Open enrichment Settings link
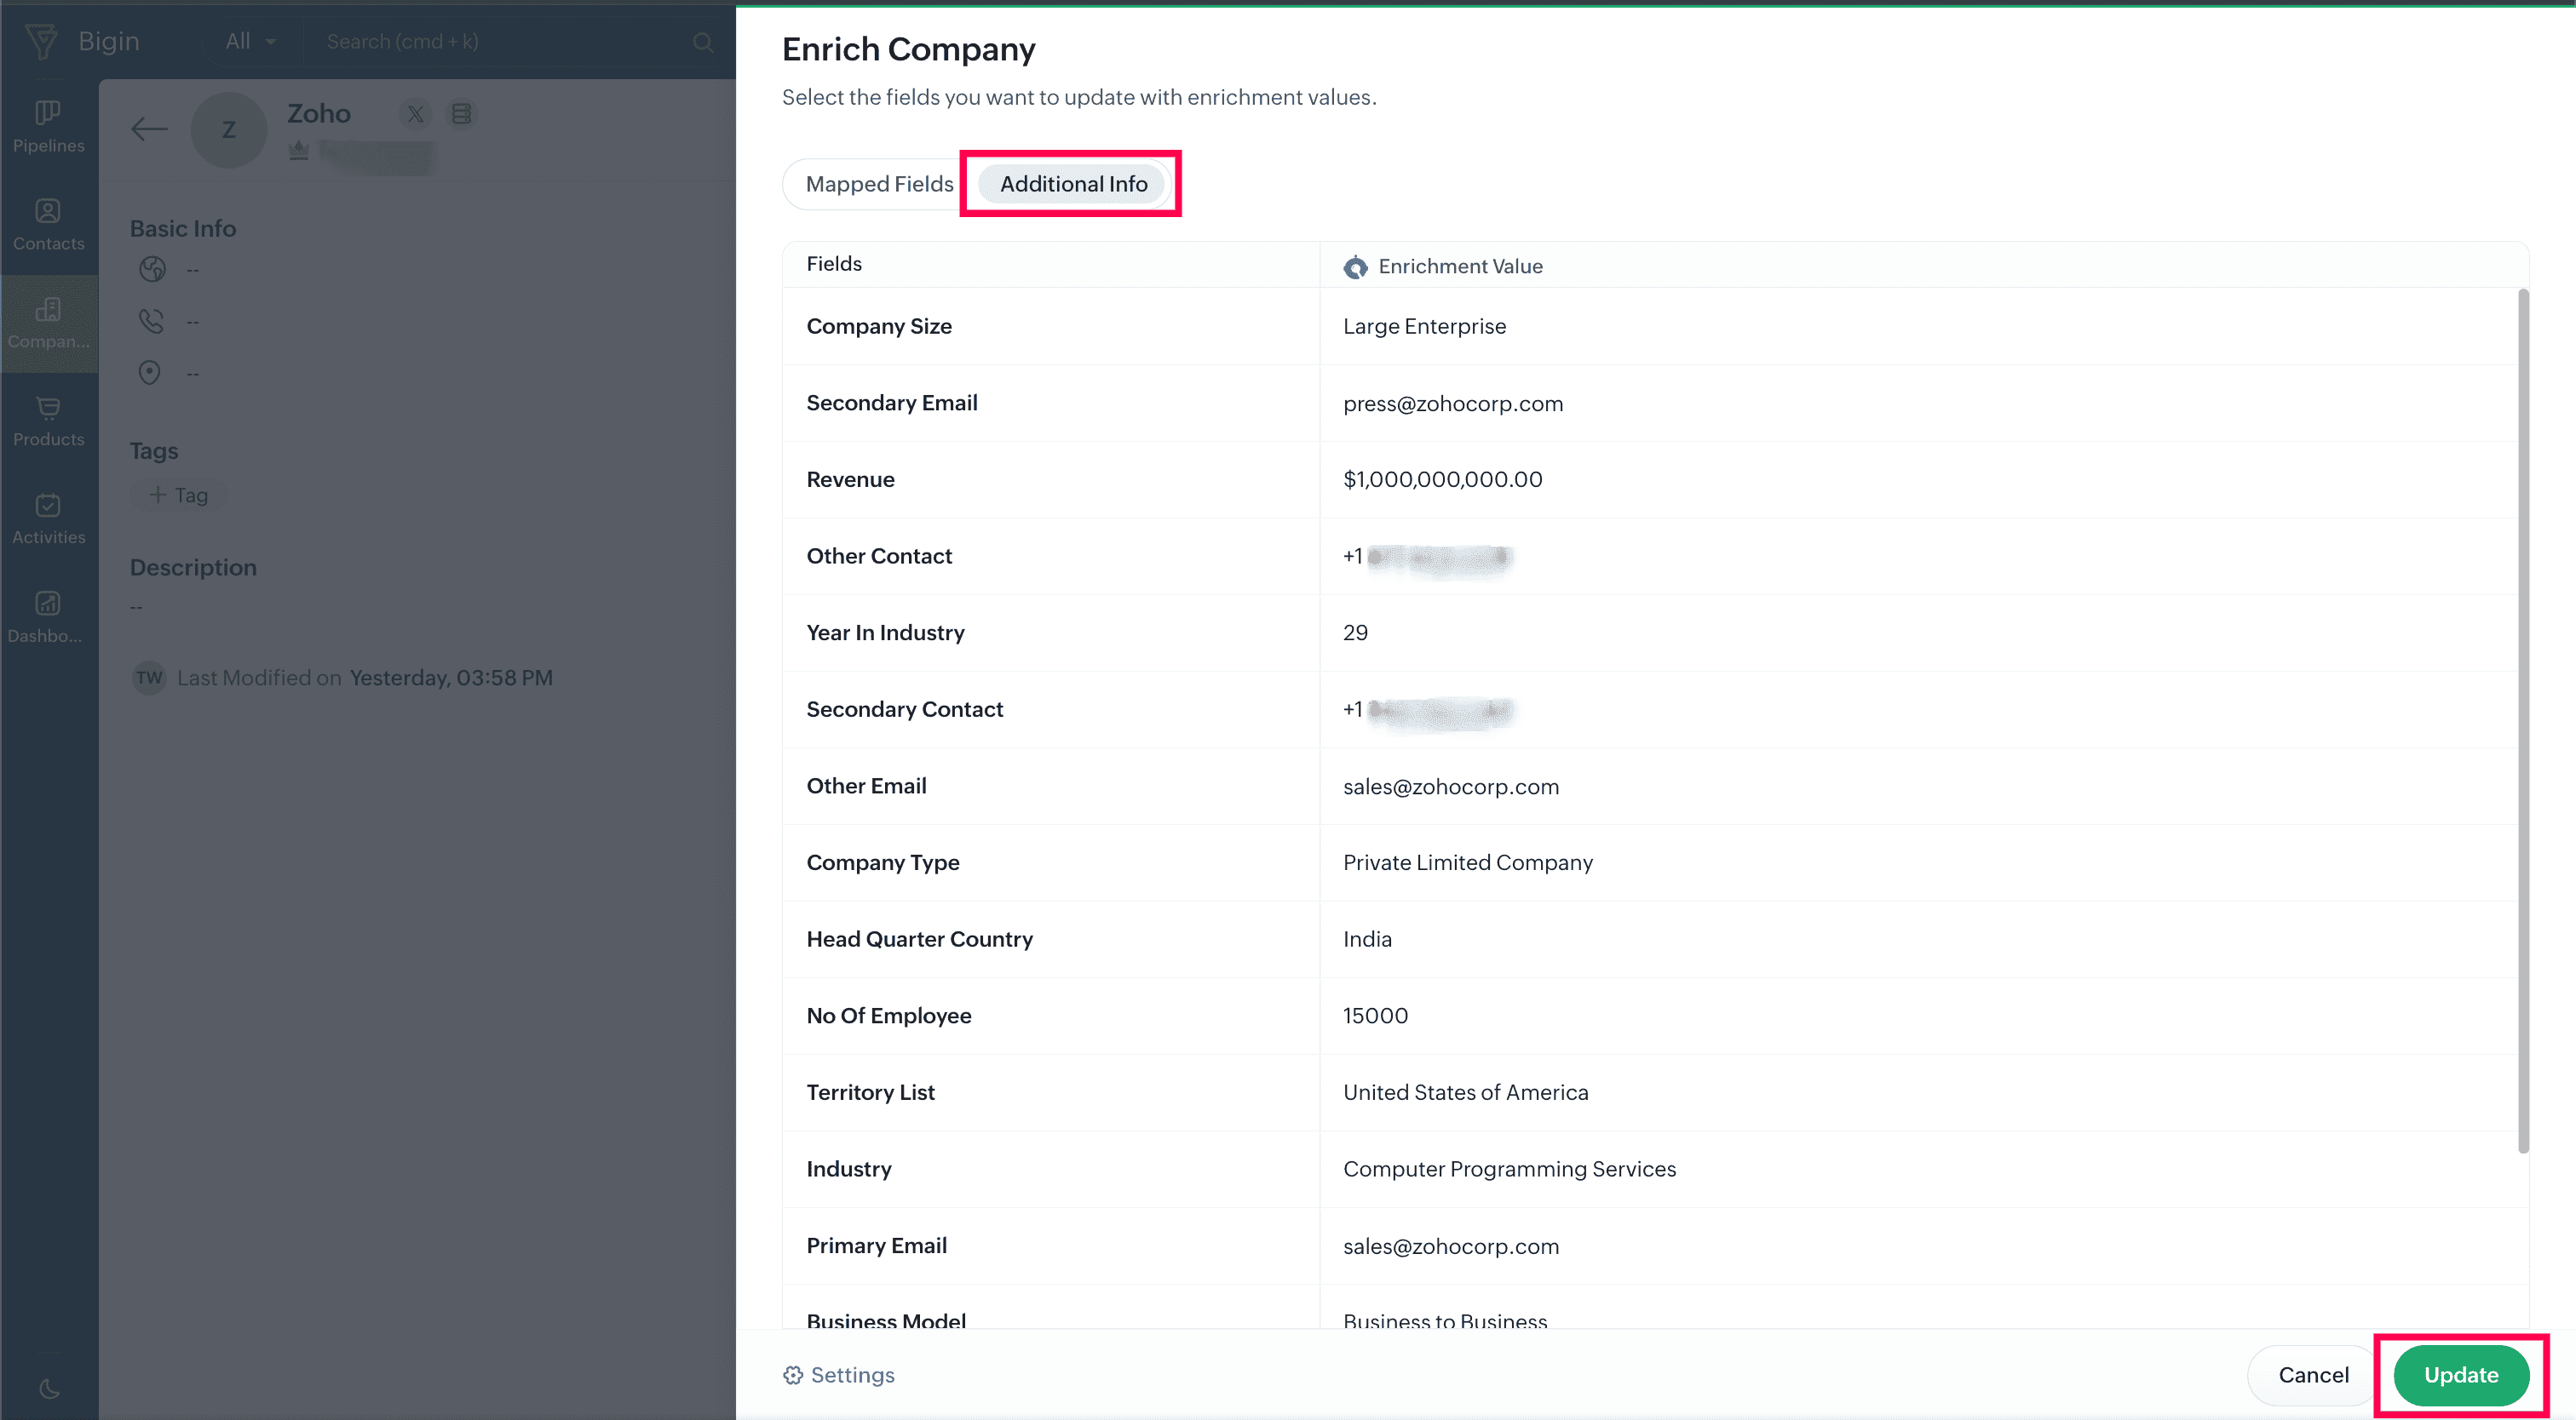Screen dimensions: 2576x1420 pyautogui.click(x=839, y=1375)
